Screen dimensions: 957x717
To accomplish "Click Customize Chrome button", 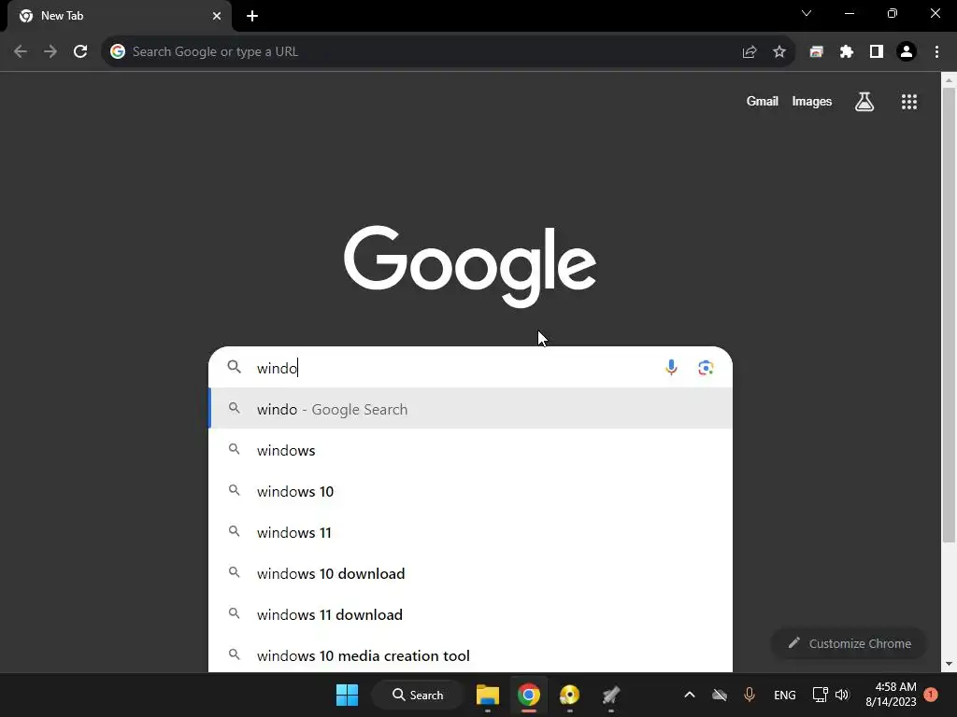I will pos(849,643).
